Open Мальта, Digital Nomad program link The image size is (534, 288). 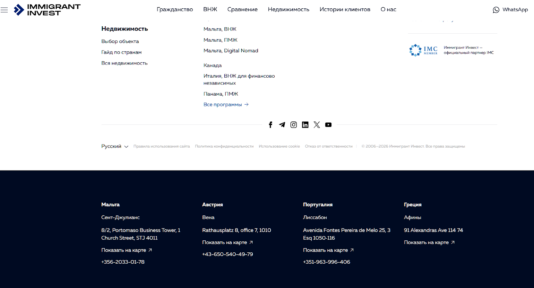pyautogui.click(x=231, y=51)
